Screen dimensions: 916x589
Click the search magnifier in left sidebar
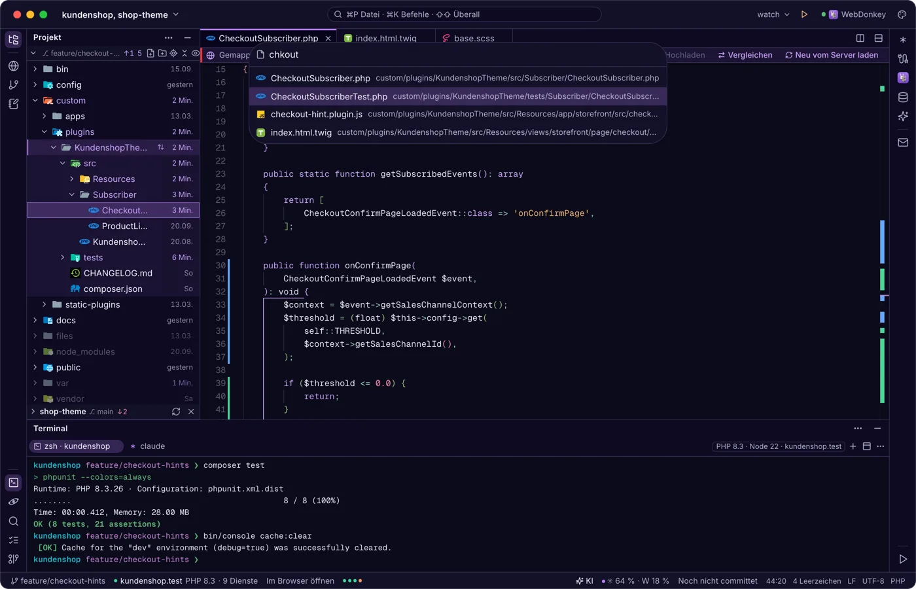(x=13, y=522)
